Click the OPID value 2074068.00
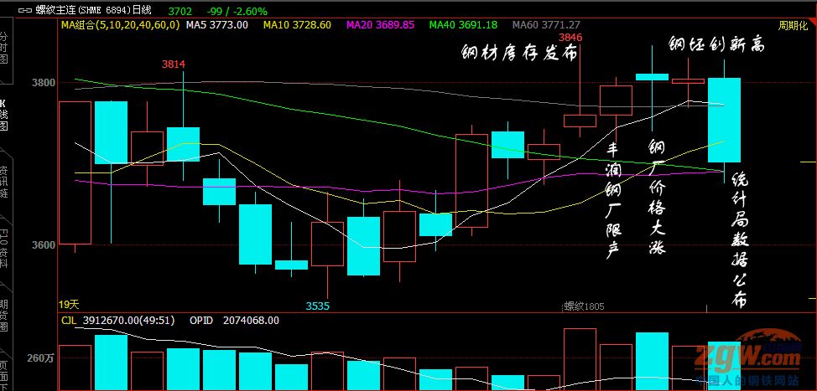 tap(251, 321)
